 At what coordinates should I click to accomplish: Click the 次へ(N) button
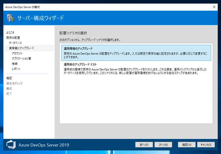(x=163, y=145)
